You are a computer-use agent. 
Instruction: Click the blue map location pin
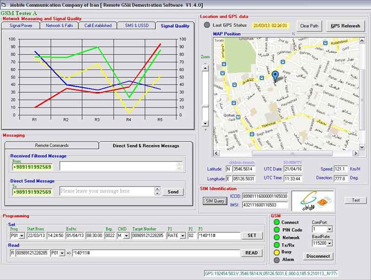click(275, 76)
